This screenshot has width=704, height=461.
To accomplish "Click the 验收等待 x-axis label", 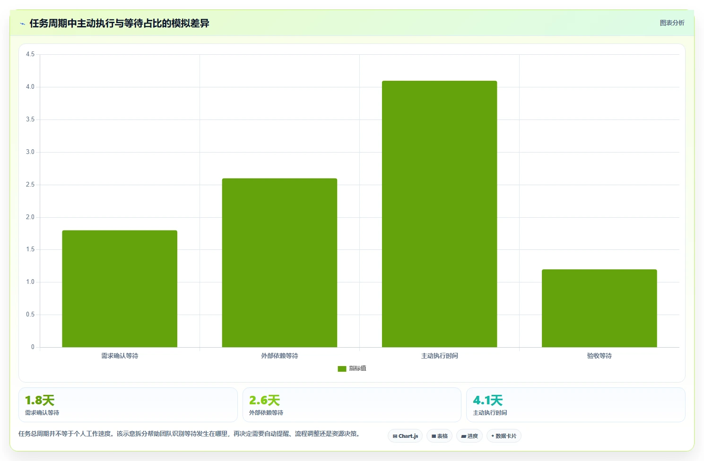I will pyautogui.click(x=599, y=356).
